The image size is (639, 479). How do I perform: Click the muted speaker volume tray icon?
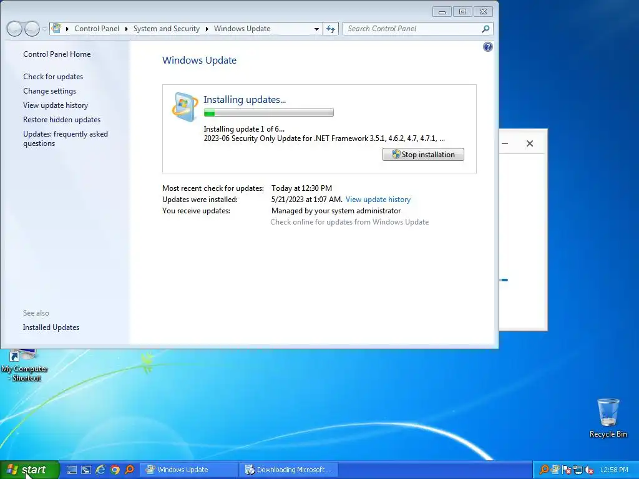click(588, 470)
